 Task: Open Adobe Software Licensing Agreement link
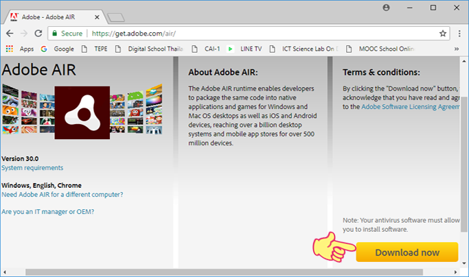point(411,107)
